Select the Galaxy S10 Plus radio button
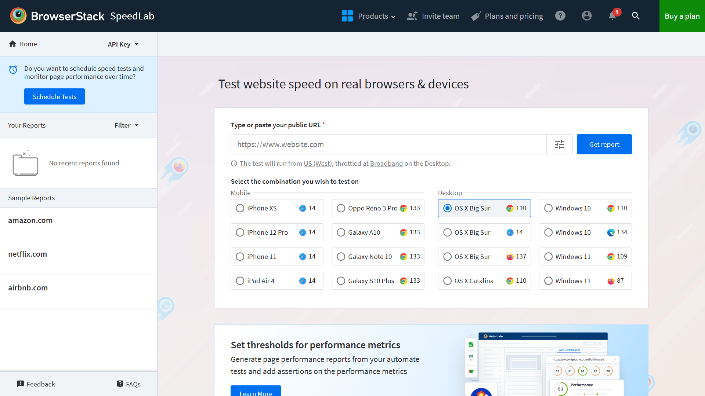This screenshot has width=705, height=396. click(341, 281)
